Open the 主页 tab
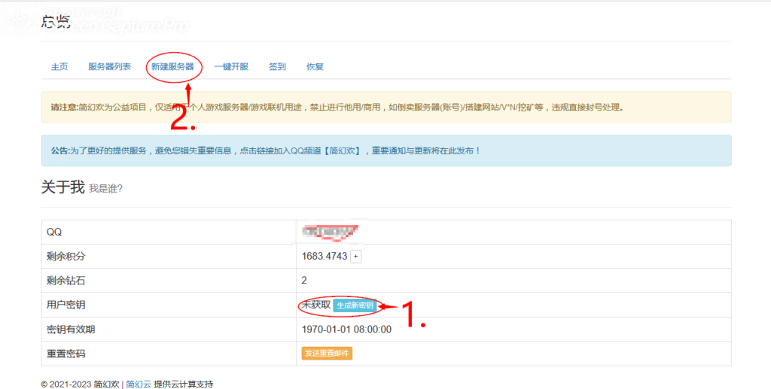The width and height of the screenshot is (771, 389). 59,66
